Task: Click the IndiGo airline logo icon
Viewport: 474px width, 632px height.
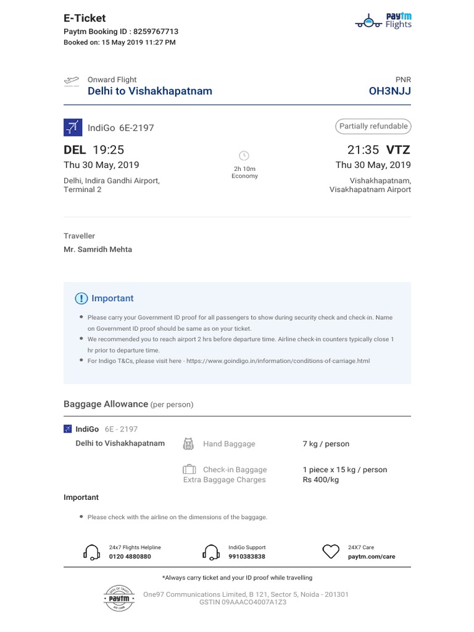Action: click(x=73, y=128)
